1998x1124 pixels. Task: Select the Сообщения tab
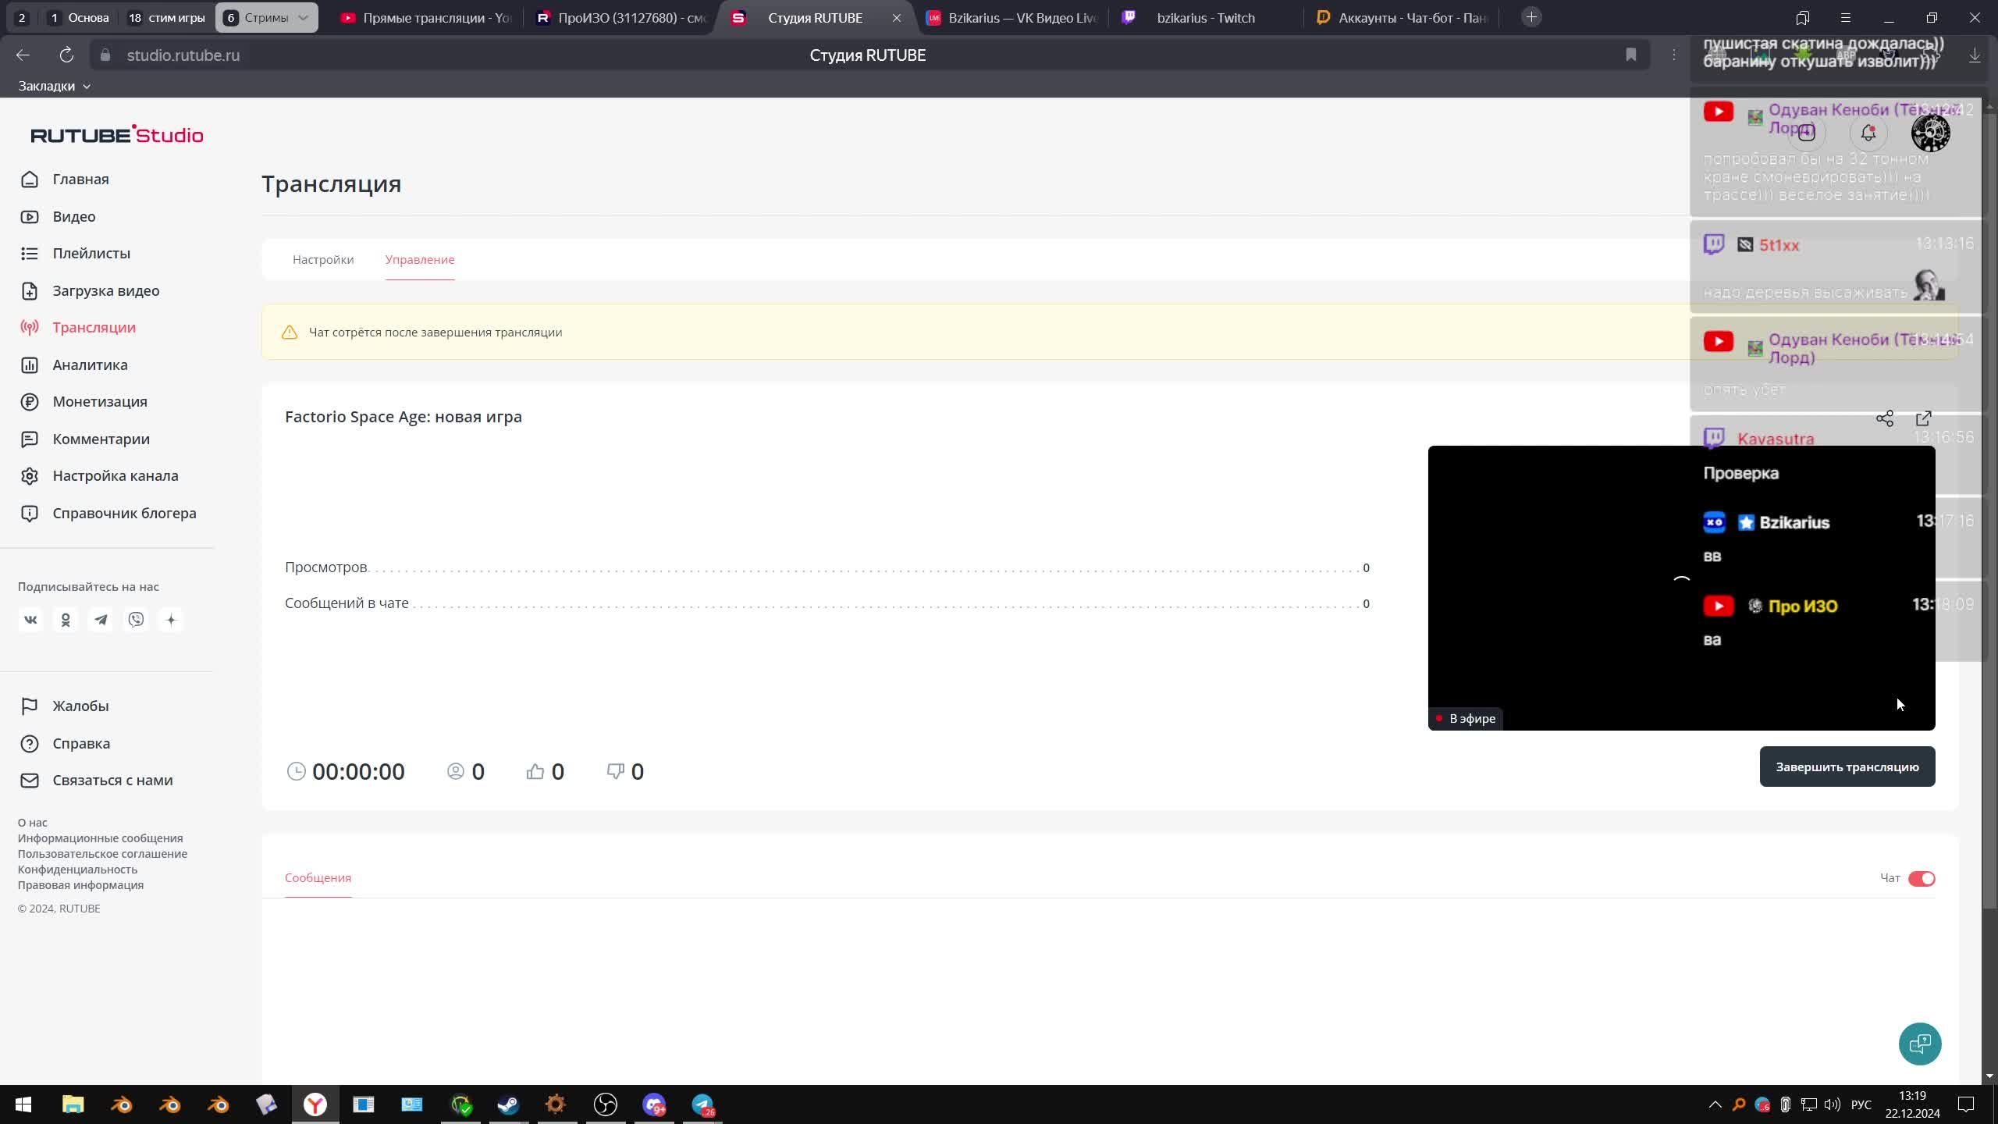[318, 878]
